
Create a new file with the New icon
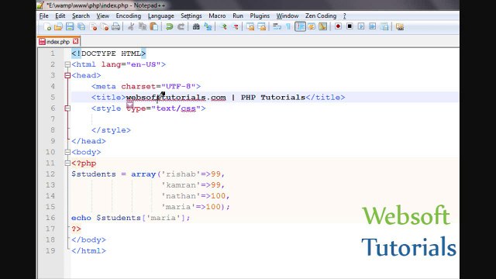tap(47, 27)
